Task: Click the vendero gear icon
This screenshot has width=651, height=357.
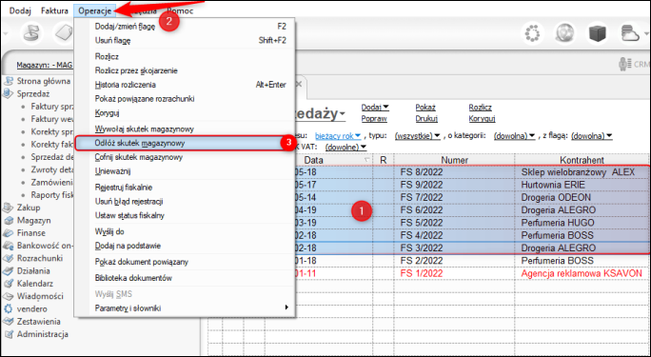Action: 9,308
